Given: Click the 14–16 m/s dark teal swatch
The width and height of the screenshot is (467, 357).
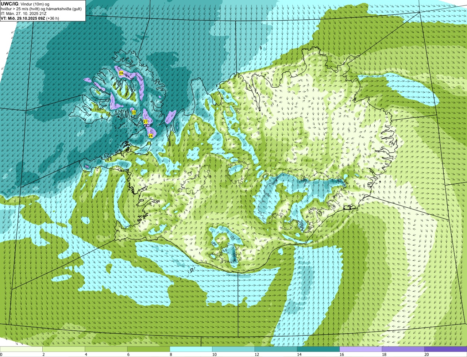Looking at the screenshot, I should [318, 349].
